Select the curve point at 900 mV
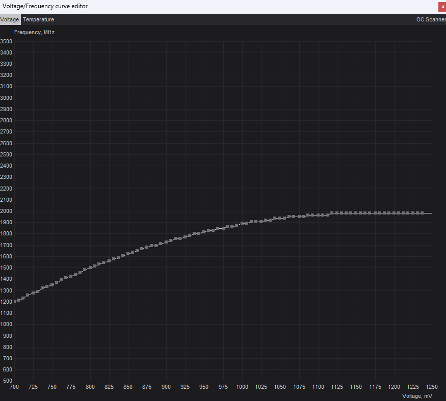 (166, 242)
